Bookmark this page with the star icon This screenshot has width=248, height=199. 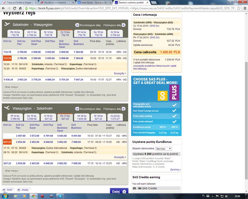point(238,8)
